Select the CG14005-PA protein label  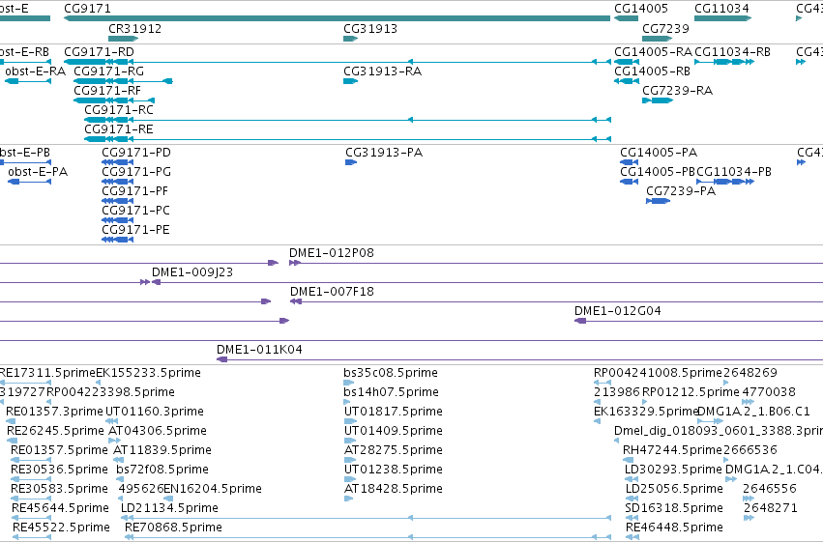659,153
